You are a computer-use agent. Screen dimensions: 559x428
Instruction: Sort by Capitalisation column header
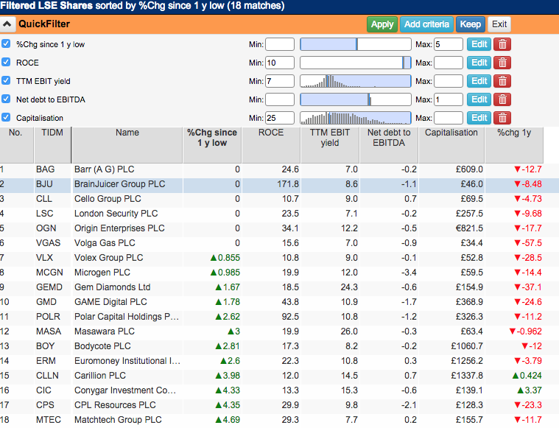pyautogui.click(x=451, y=145)
